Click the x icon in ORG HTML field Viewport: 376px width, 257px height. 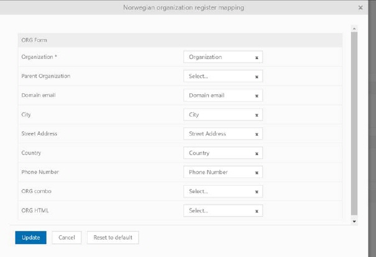coord(257,211)
